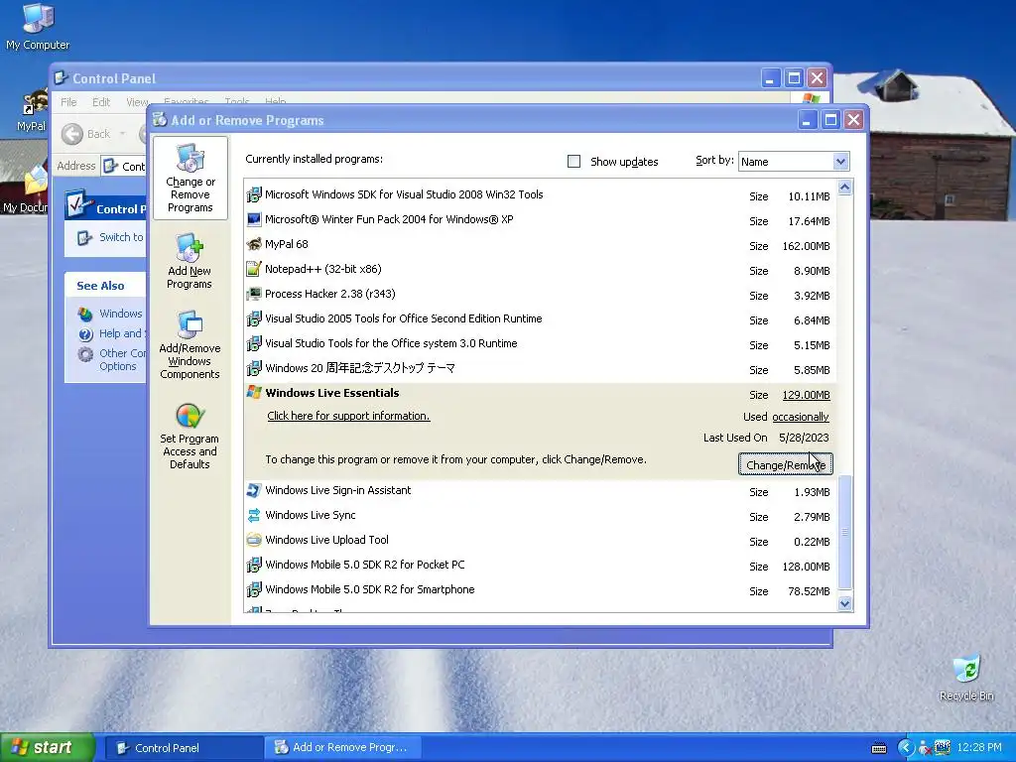This screenshot has height=762, width=1016.
Task: Switch to Control Panel taskbar button
Action: (184, 748)
